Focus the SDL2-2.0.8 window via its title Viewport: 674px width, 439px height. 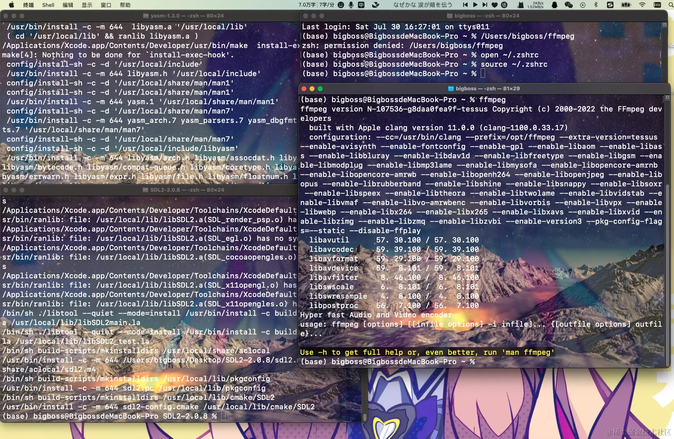click(x=187, y=190)
